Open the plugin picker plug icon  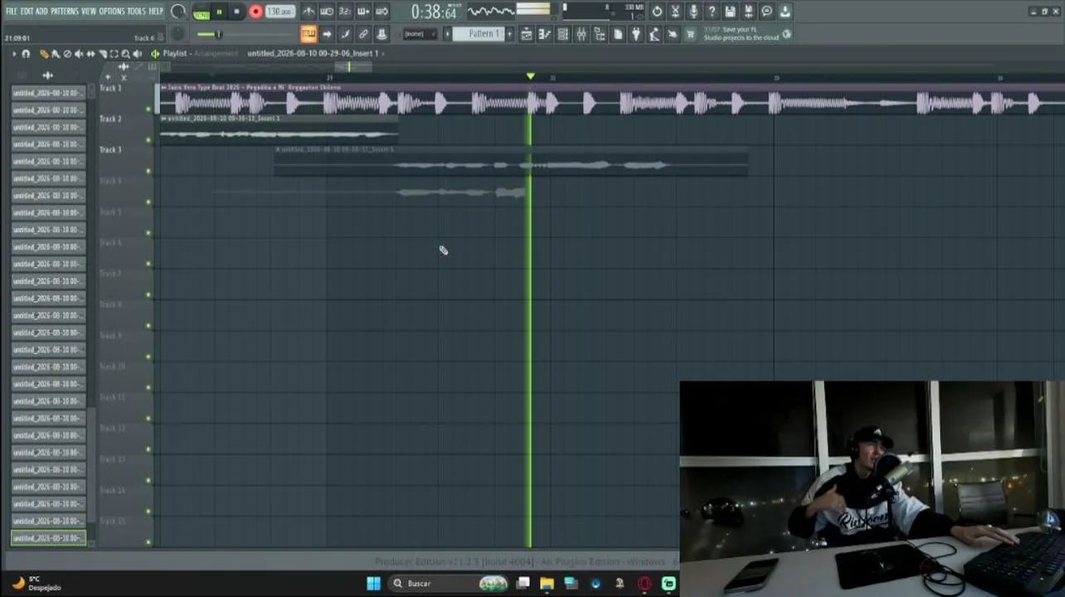636,34
